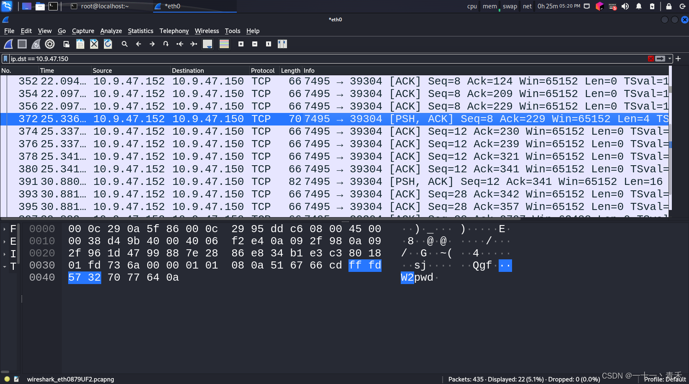The width and height of the screenshot is (689, 384).
Task: Sort by the No. column
Action: [19, 71]
